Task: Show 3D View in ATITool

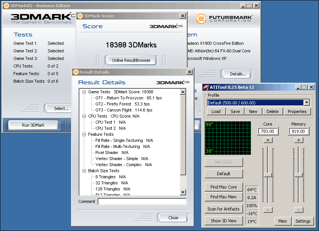Action: click(x=224, y=221)
